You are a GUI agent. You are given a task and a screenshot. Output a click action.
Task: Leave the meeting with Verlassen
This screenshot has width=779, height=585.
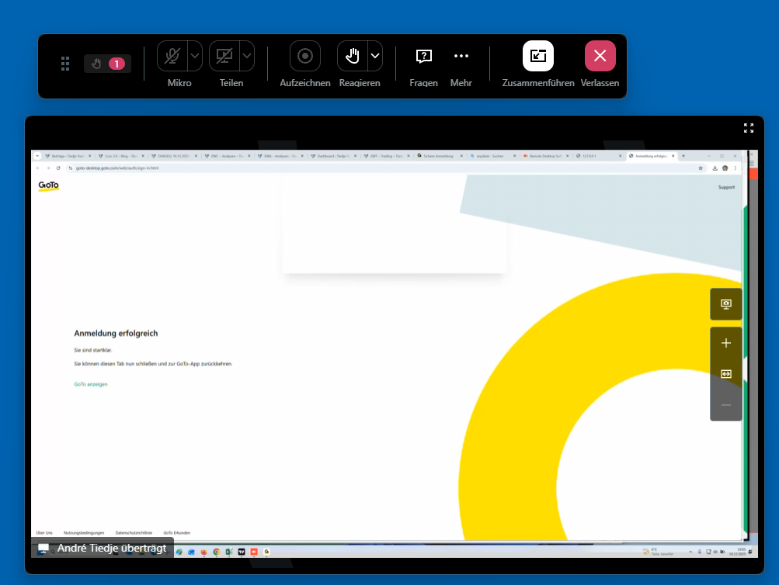point(600,56)
